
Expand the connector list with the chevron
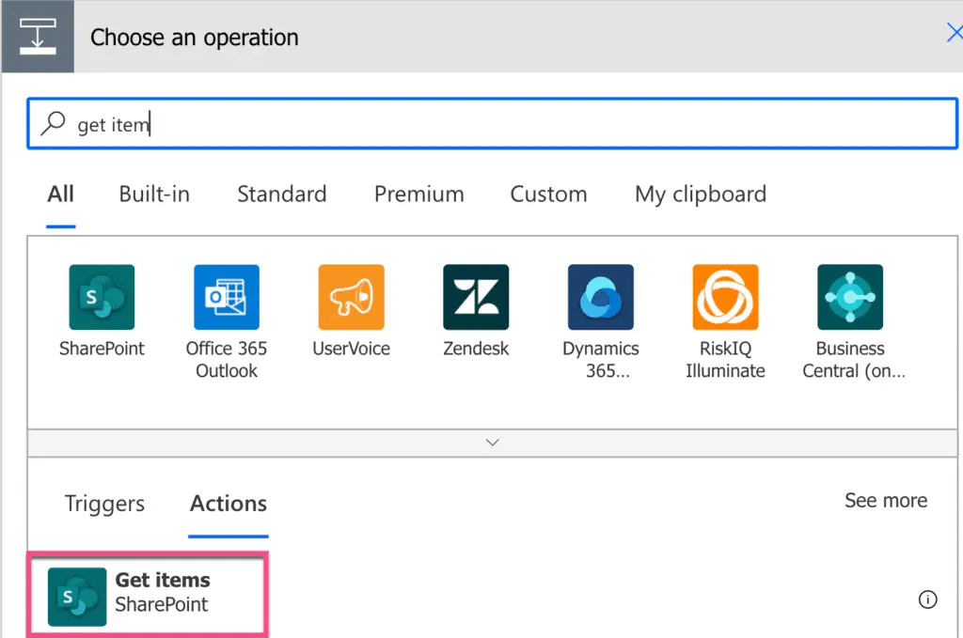pos(491,442)
